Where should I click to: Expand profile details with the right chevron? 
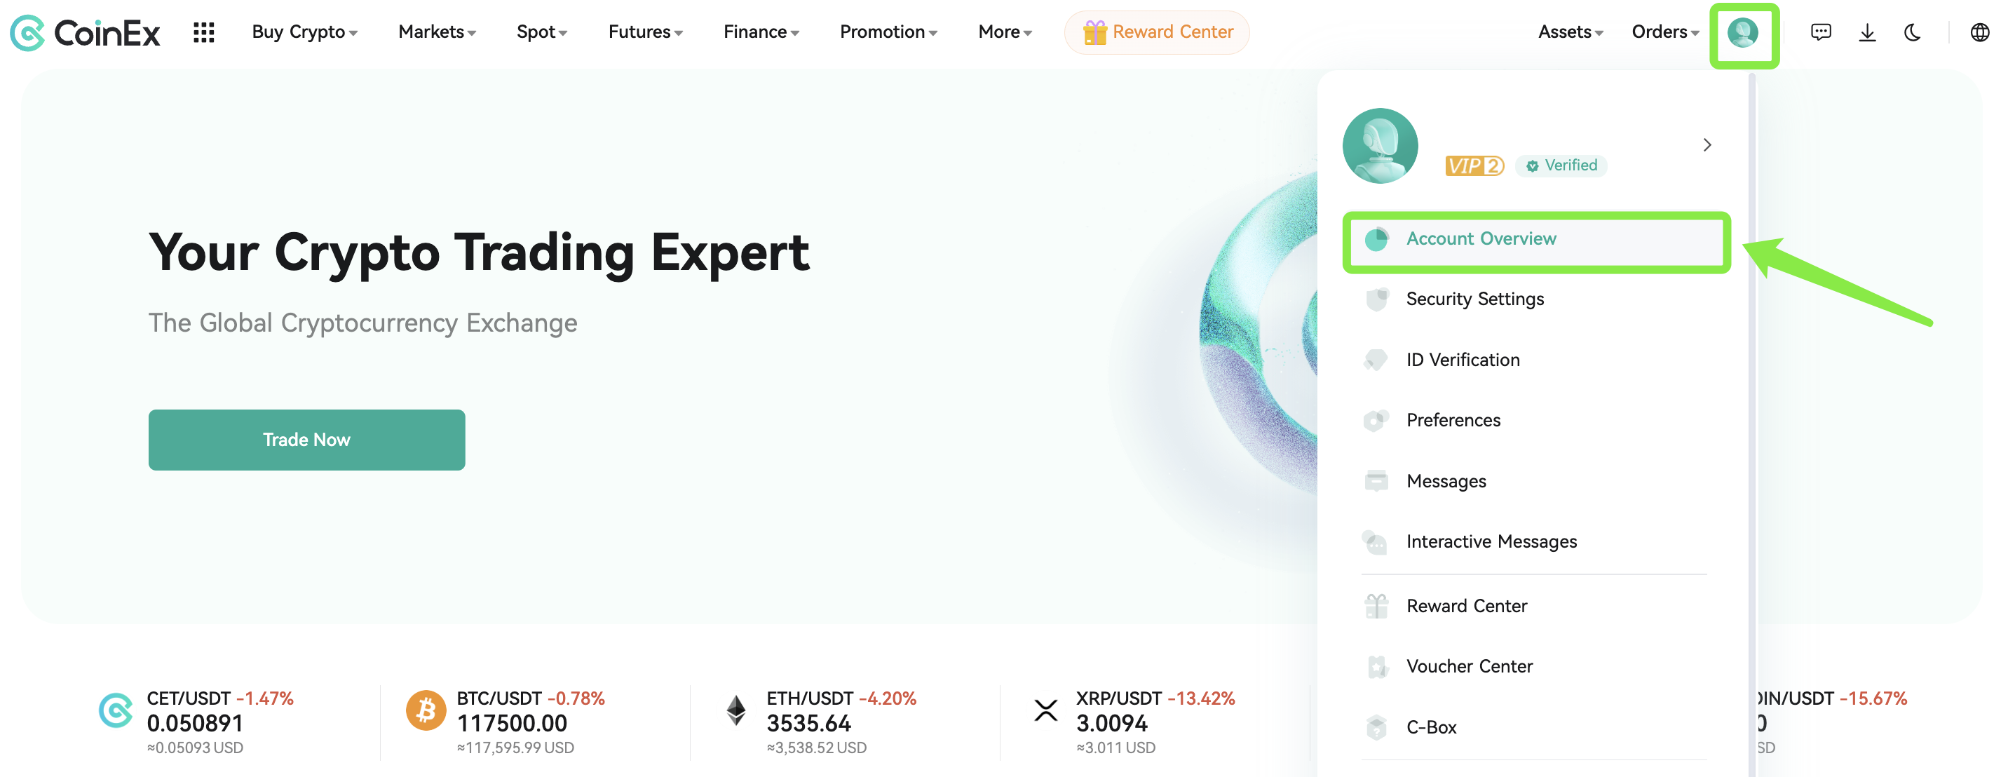[x=1707, y=145]
